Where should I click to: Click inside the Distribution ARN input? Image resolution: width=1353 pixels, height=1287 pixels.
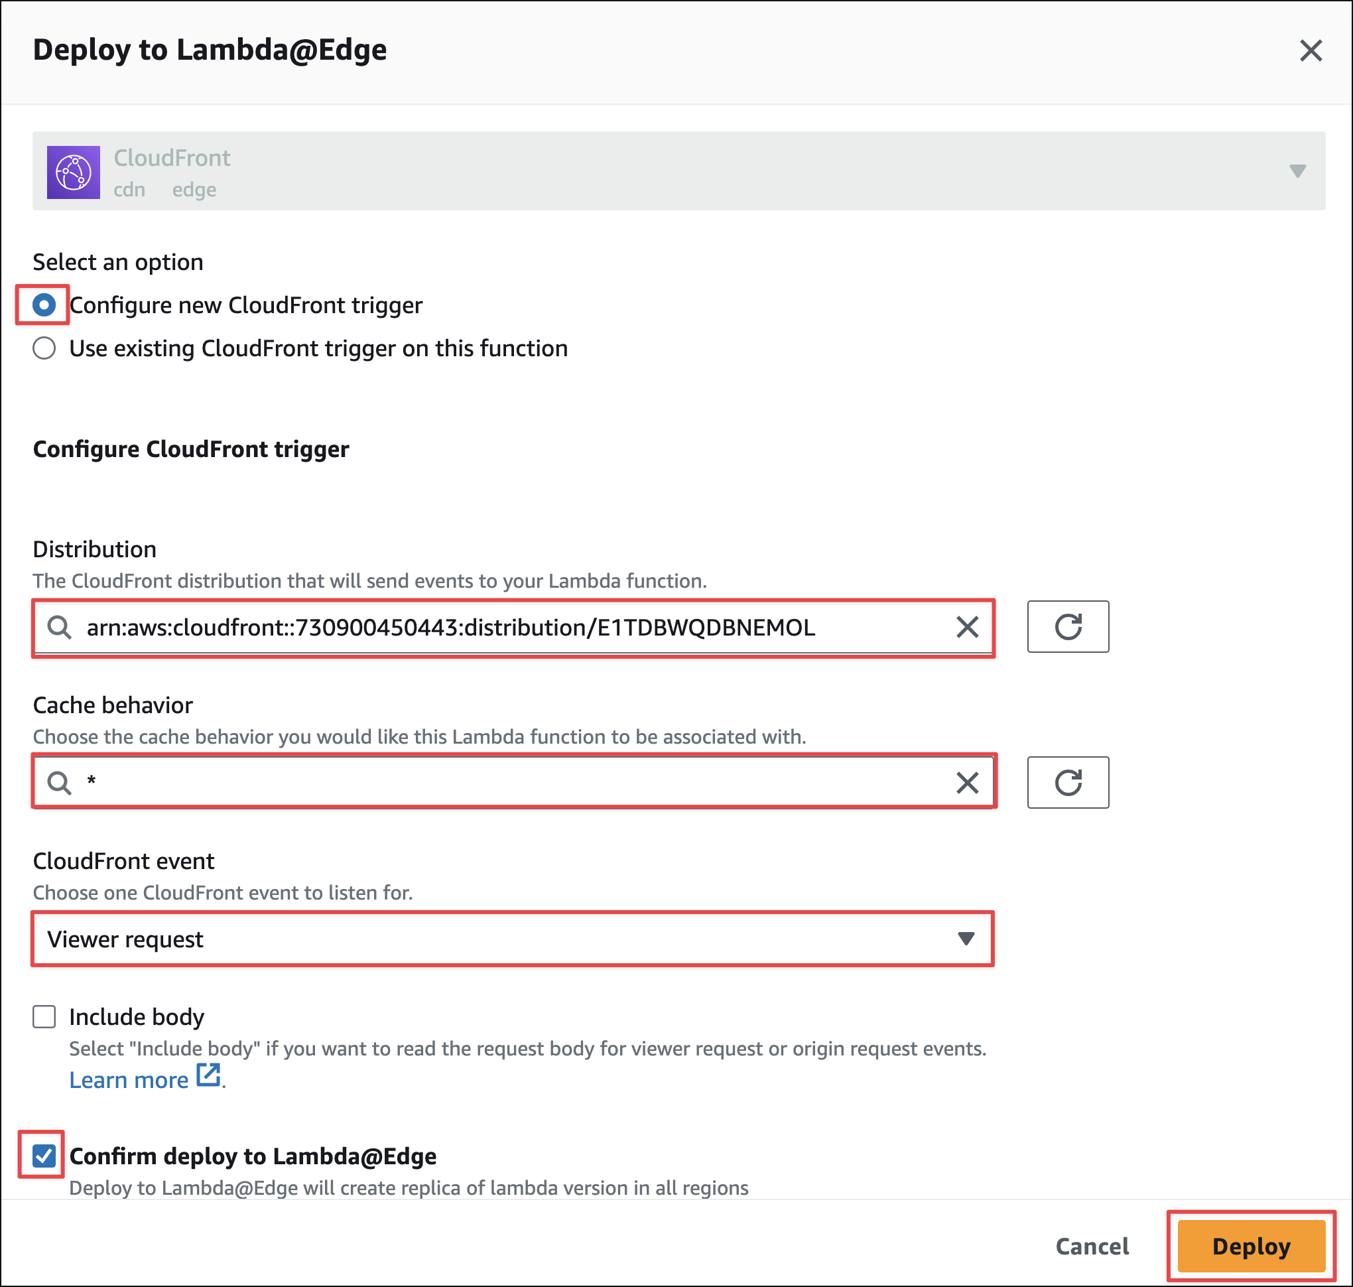pos(480,627)
